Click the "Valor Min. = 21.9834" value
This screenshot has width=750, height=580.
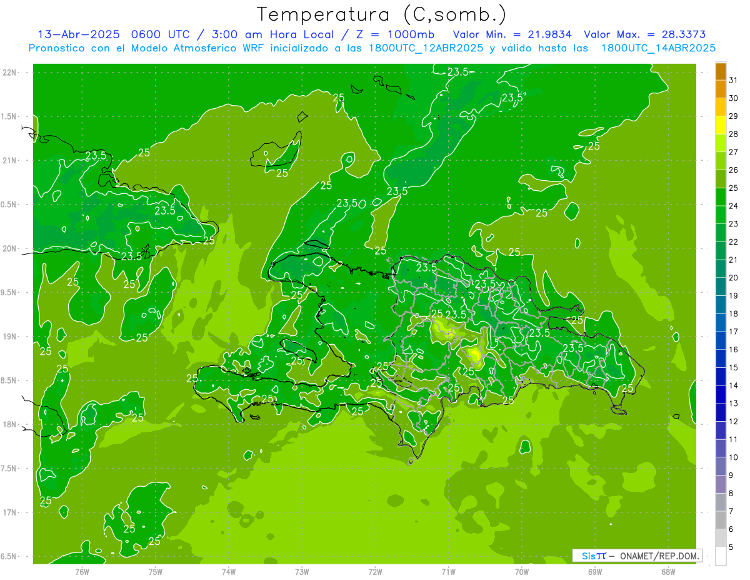512,34
